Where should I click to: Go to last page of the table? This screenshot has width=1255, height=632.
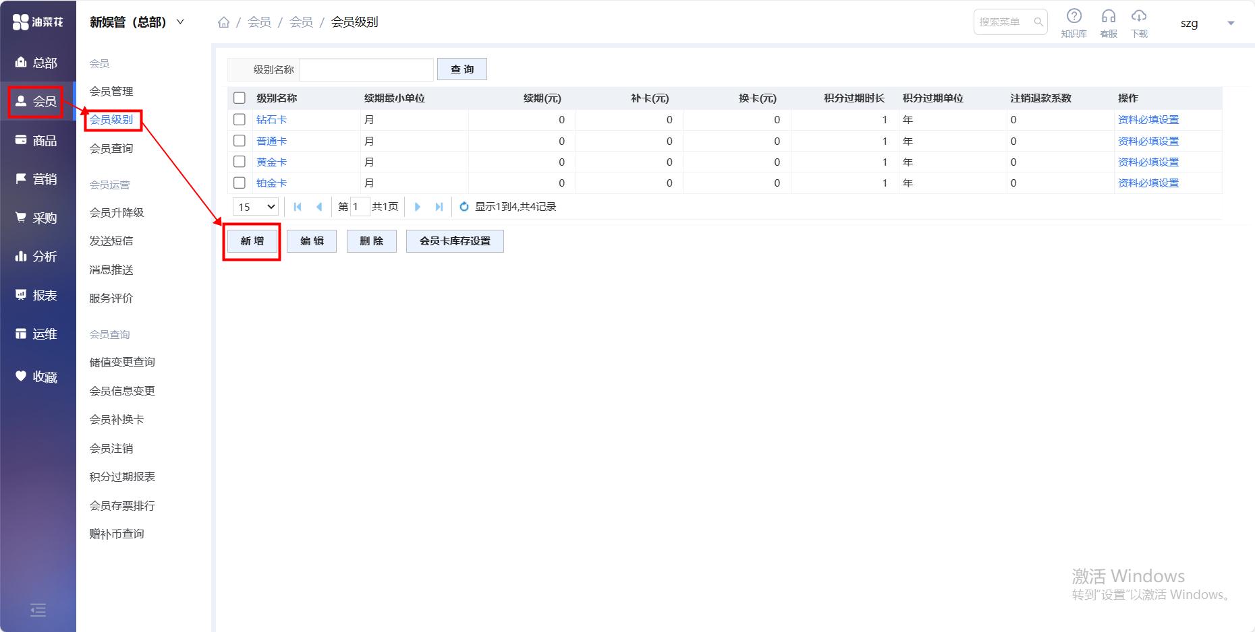tap(439, 207)
